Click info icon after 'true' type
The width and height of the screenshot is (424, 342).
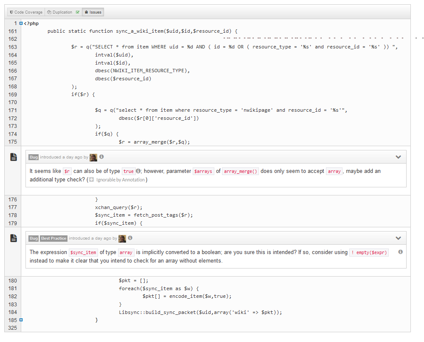(138, 171)
